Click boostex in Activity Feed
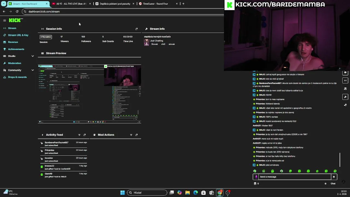Screen dimensions: 350x197 (49, 158)
